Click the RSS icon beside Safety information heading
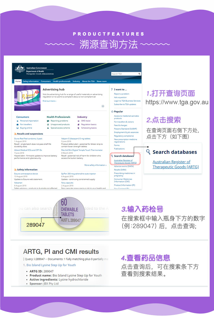Screen dimensions: 214x324 coord(15,170)
